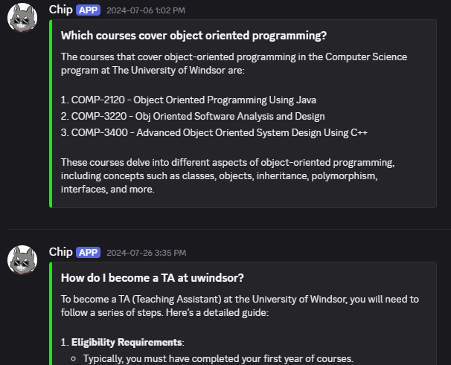Click the 2024-07-06 1:02 PM timestamp
Image resolution: width=451 pixels, height=365 pixels.
(x=146, y=10)
